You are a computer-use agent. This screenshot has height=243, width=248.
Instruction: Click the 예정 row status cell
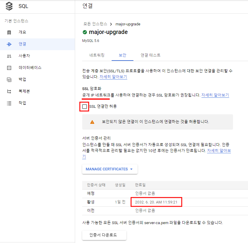(x=91, y=194)
